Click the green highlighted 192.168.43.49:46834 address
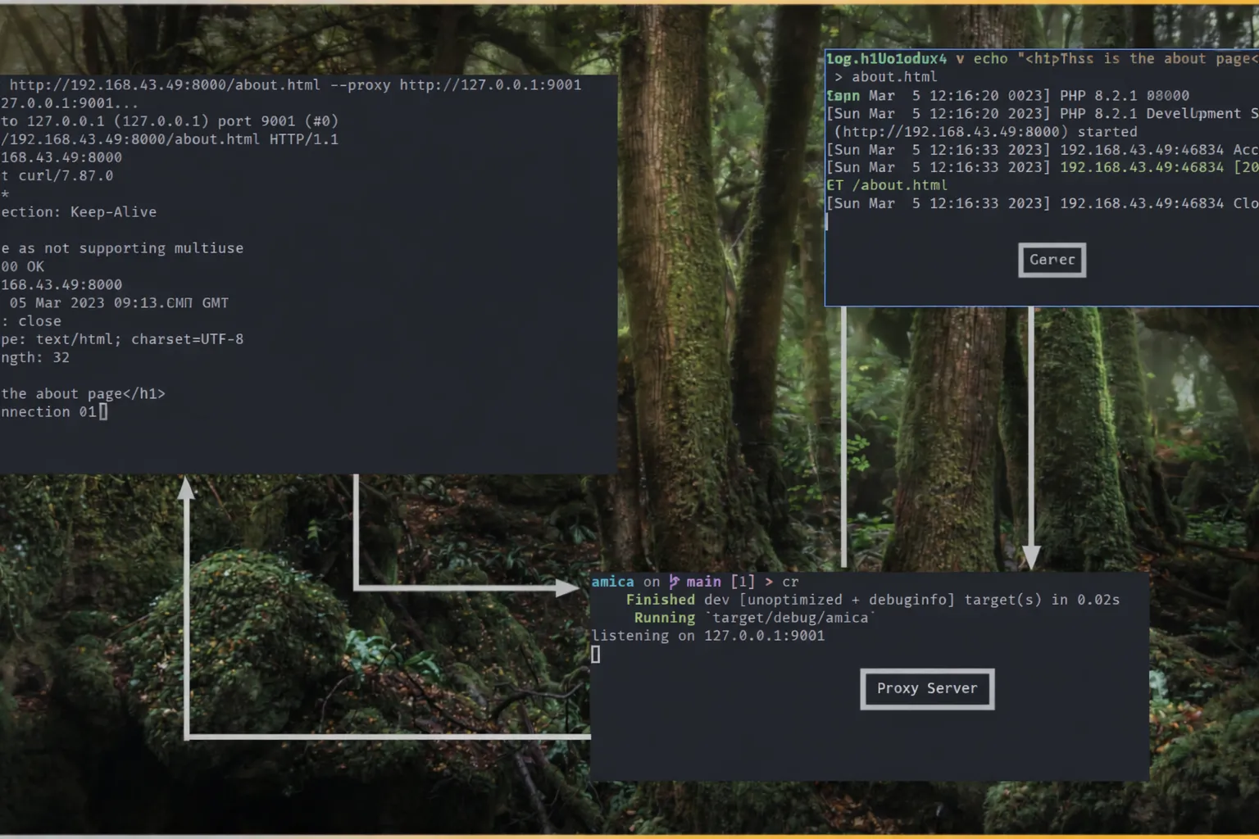This screenshot has width=1259, height=839. [1141, 167]
